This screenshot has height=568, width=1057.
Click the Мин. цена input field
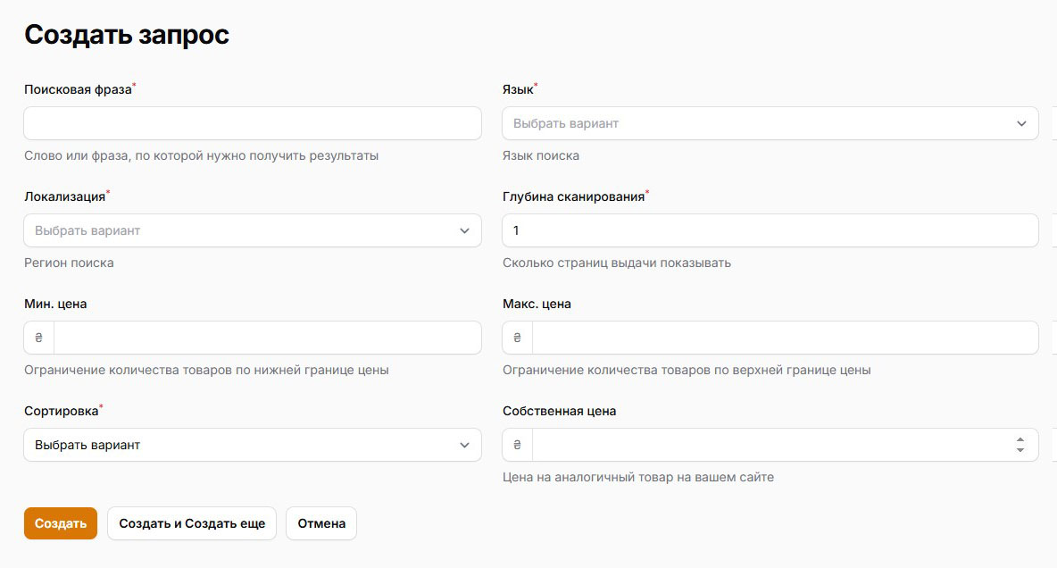pos(267,338)
